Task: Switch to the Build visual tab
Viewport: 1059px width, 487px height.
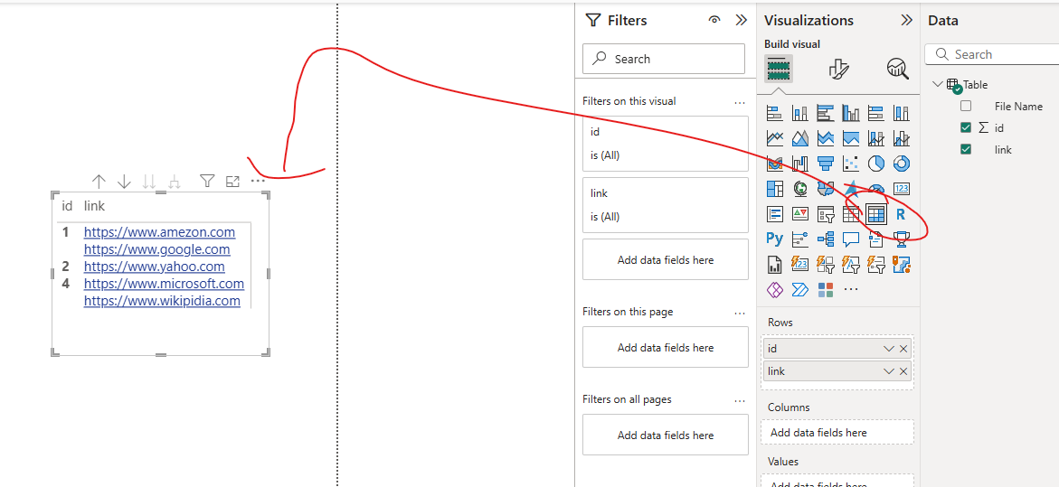Action: [778, 68]
